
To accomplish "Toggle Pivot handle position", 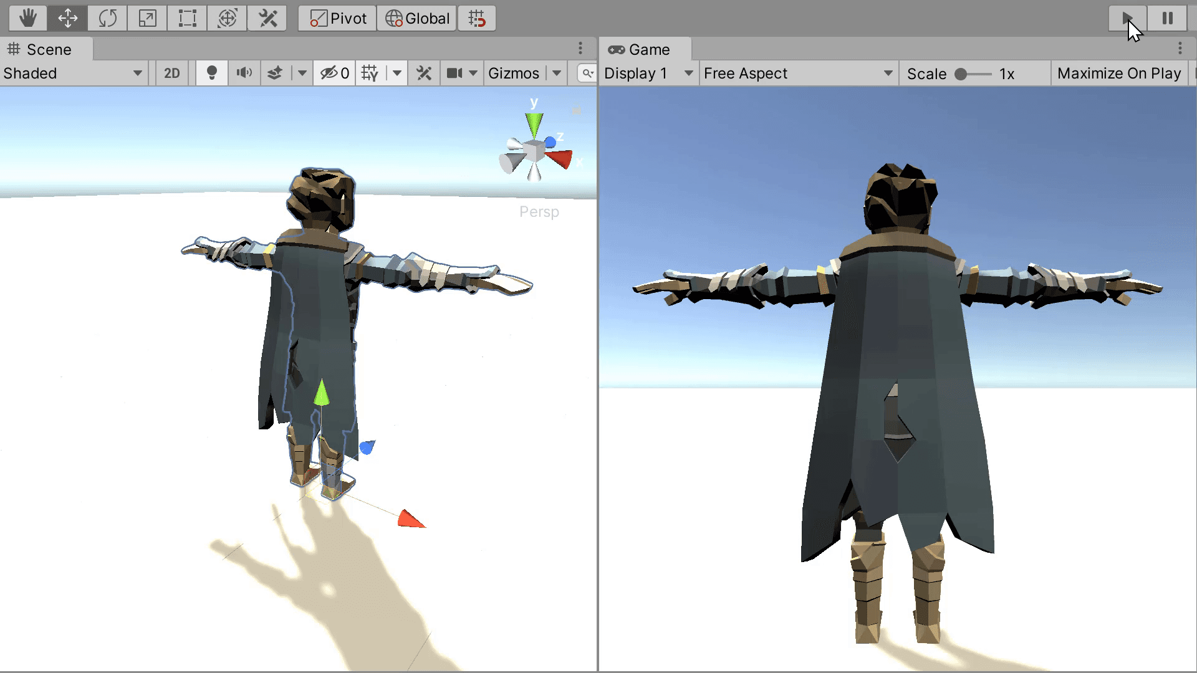I will click(x=337, y=18).
